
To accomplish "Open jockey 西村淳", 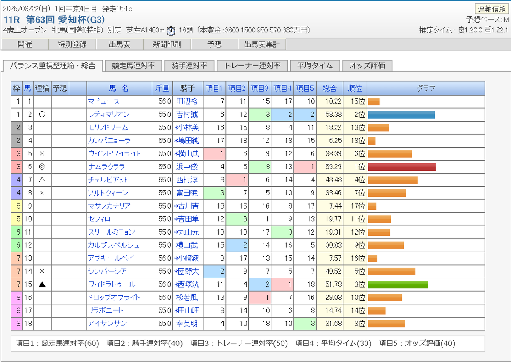I will click(x=187, y=180).
